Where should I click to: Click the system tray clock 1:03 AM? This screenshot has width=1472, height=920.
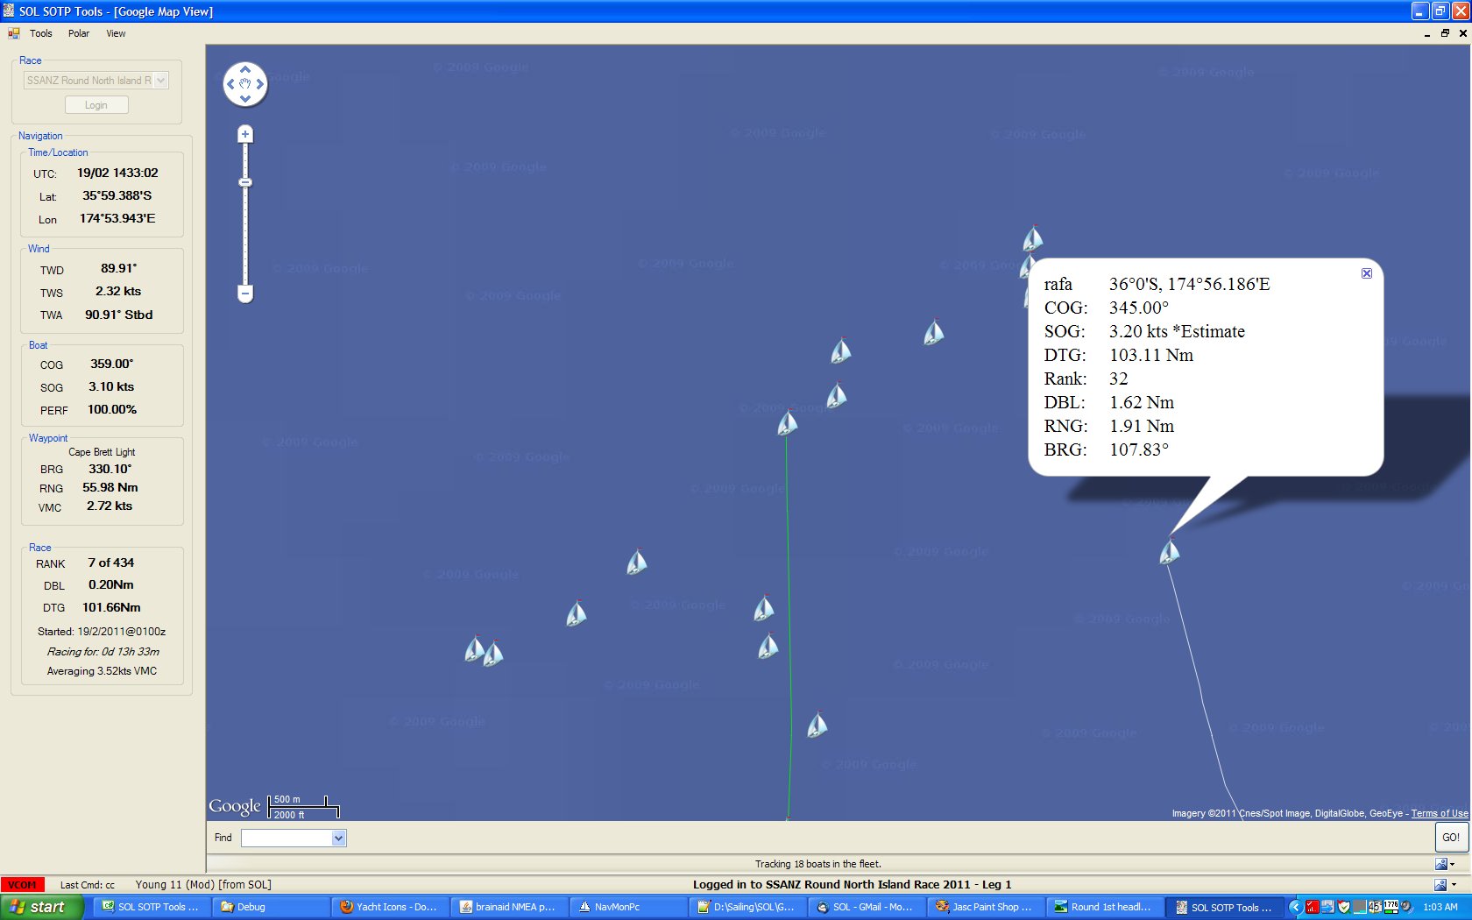tap(1440, 907)
